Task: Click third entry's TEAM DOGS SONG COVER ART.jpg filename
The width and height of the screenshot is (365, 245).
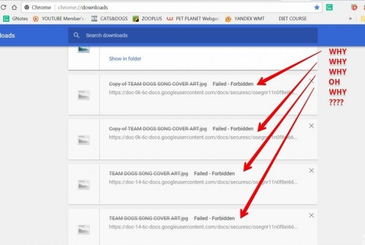Action: pos(148,174)
